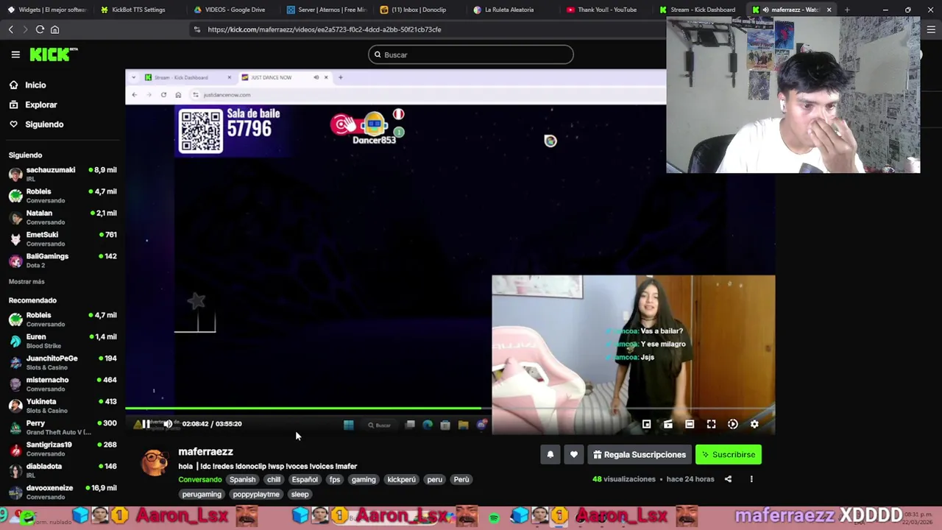Open a new browser tab
Viewport: 942px width, 530px height.
[846, 10]
